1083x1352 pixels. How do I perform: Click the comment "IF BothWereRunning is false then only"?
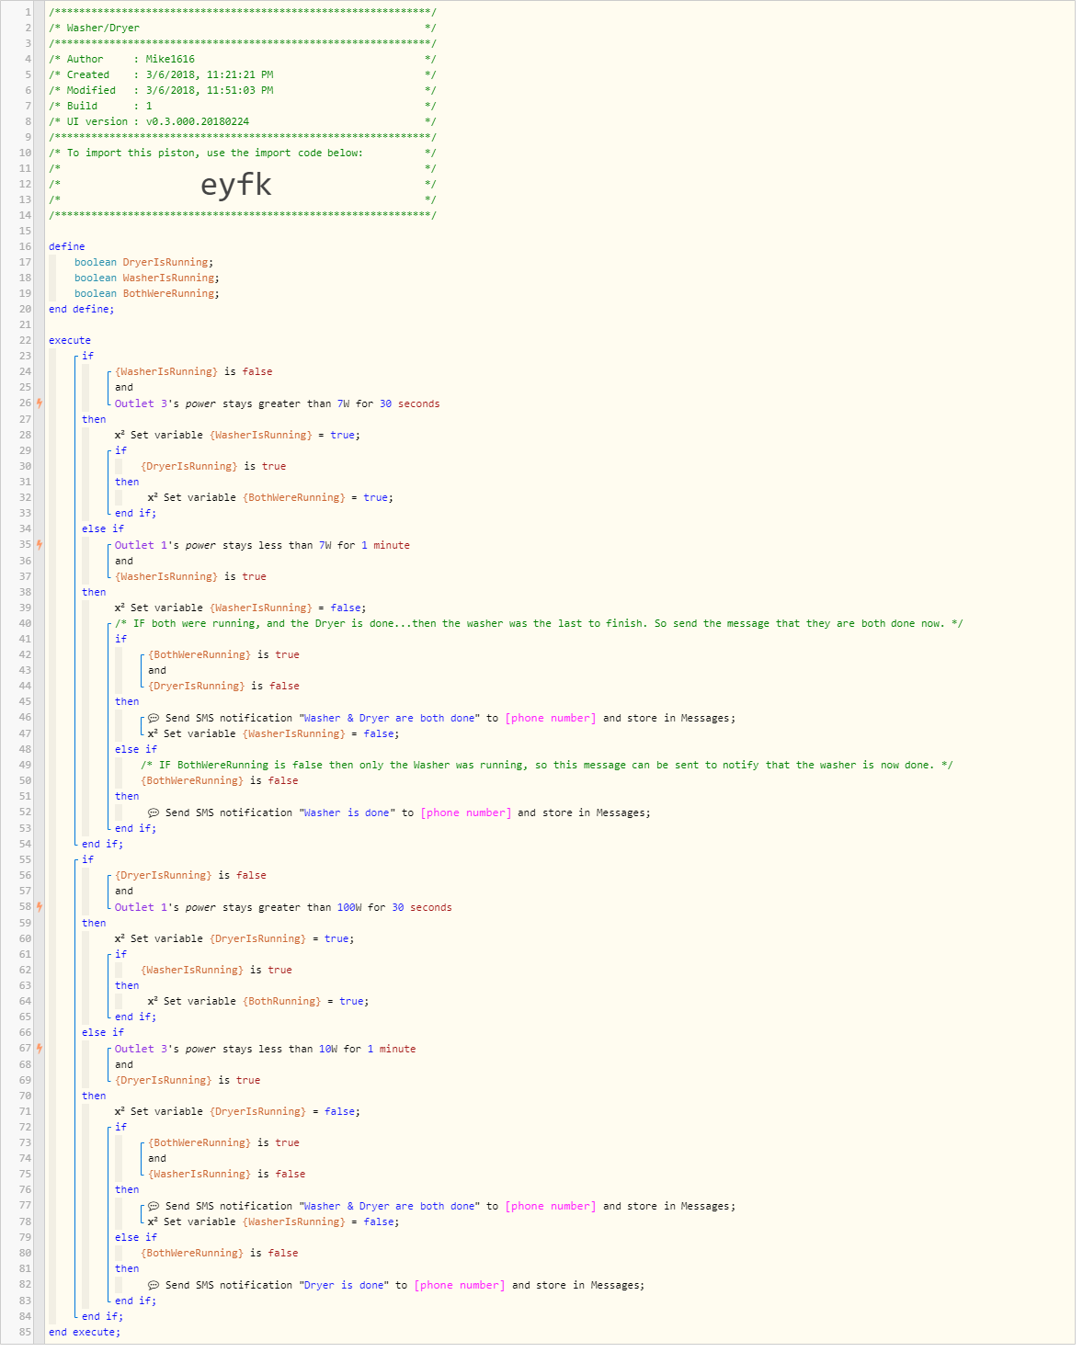click(x=547, y=765)
